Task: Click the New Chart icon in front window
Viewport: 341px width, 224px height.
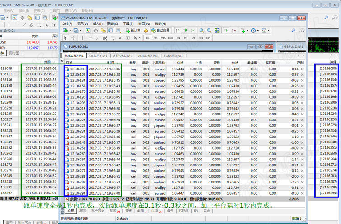Action: pyautogui.click(x=65, y=31)
